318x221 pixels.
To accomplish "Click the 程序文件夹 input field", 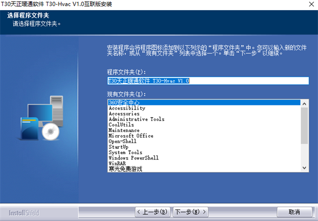I will [x=208, y=81].
